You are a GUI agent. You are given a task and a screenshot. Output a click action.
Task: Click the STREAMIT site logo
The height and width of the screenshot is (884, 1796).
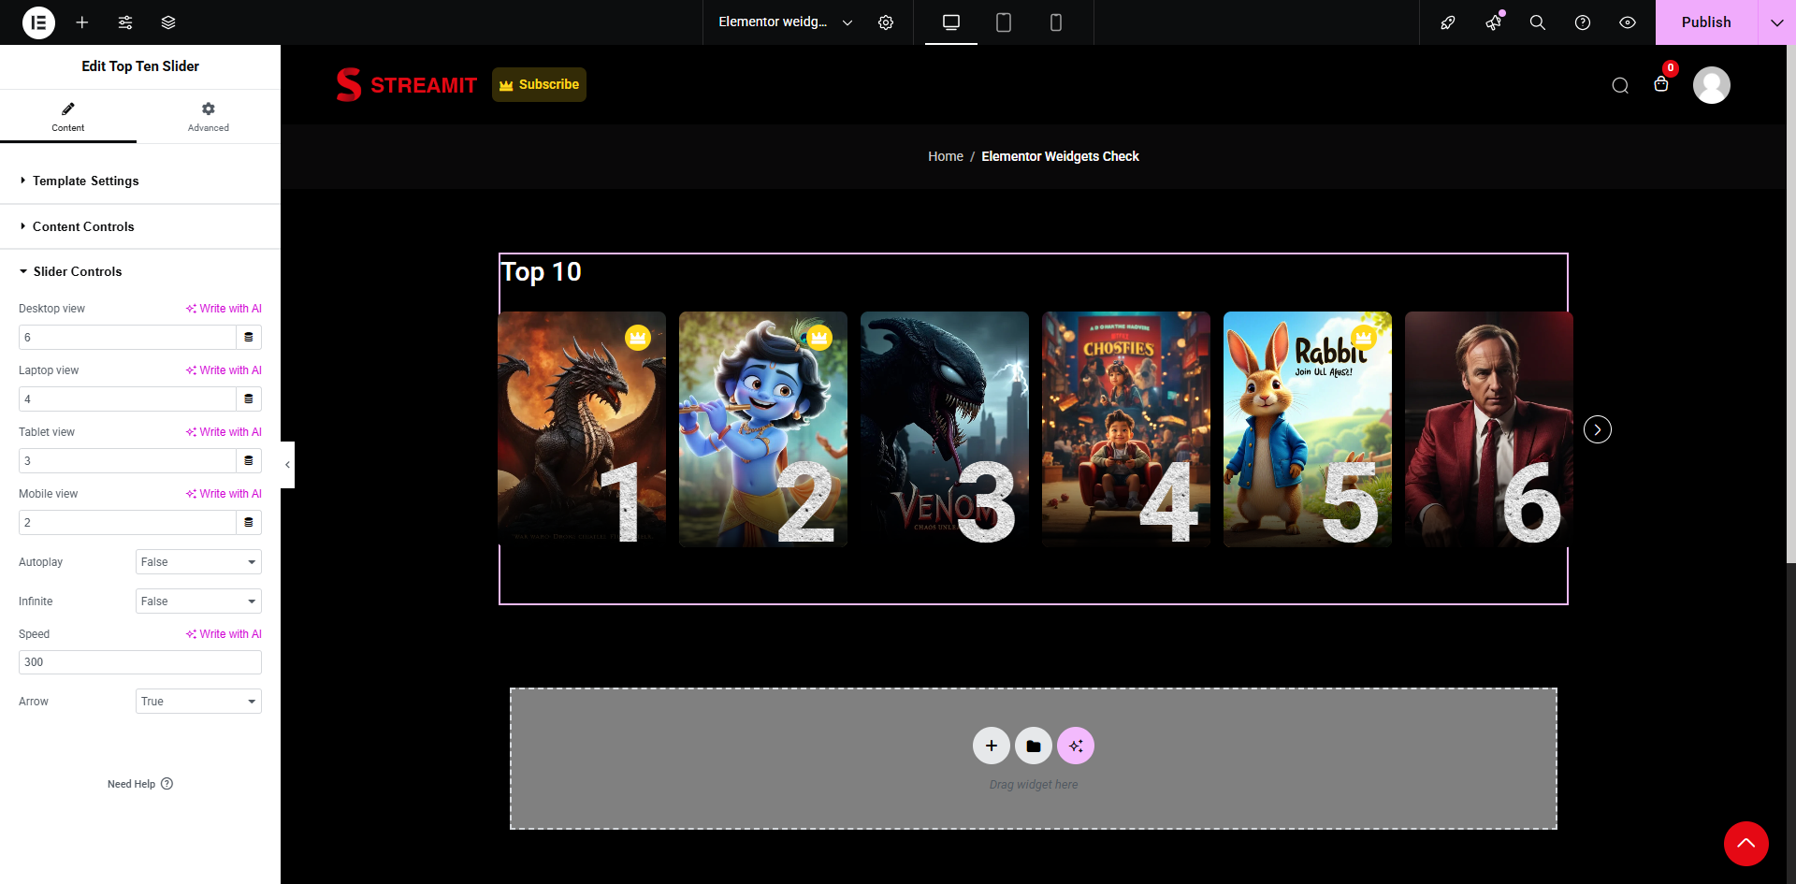pyautogui.click(x=407, y=84)
